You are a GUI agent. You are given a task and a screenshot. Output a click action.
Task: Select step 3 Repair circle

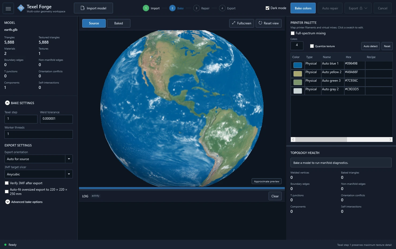click(x=196, y=8)
